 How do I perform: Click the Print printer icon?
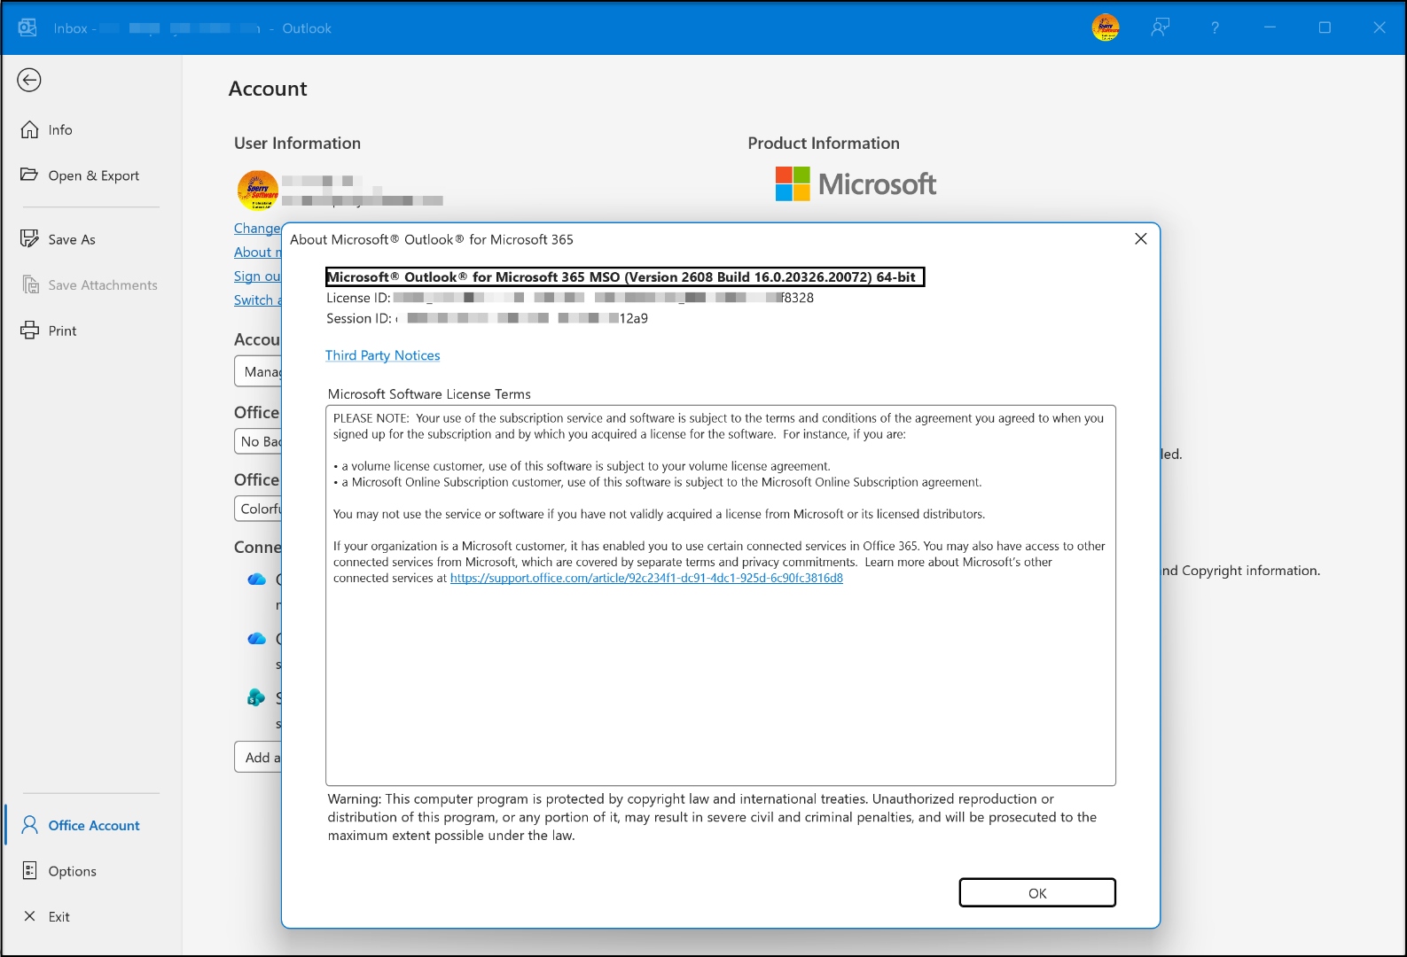[29, 331]
